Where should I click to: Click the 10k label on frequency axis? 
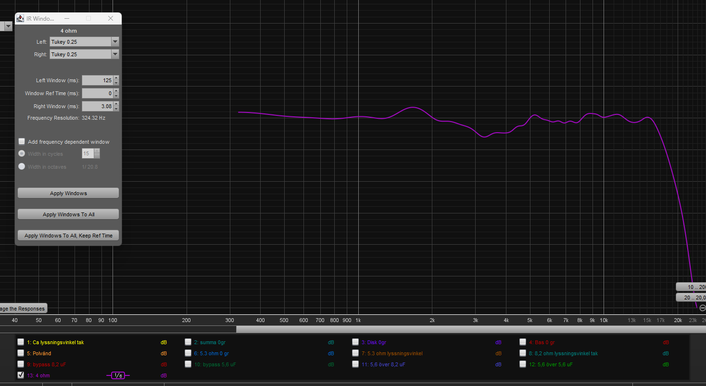pos(604,320)
